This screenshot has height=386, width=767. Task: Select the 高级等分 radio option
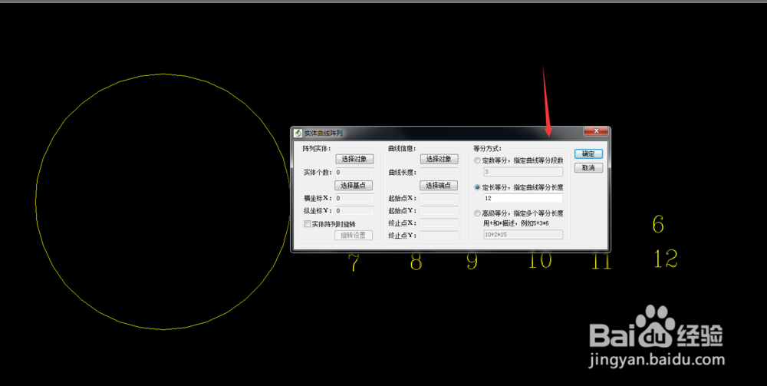(477, 213)
